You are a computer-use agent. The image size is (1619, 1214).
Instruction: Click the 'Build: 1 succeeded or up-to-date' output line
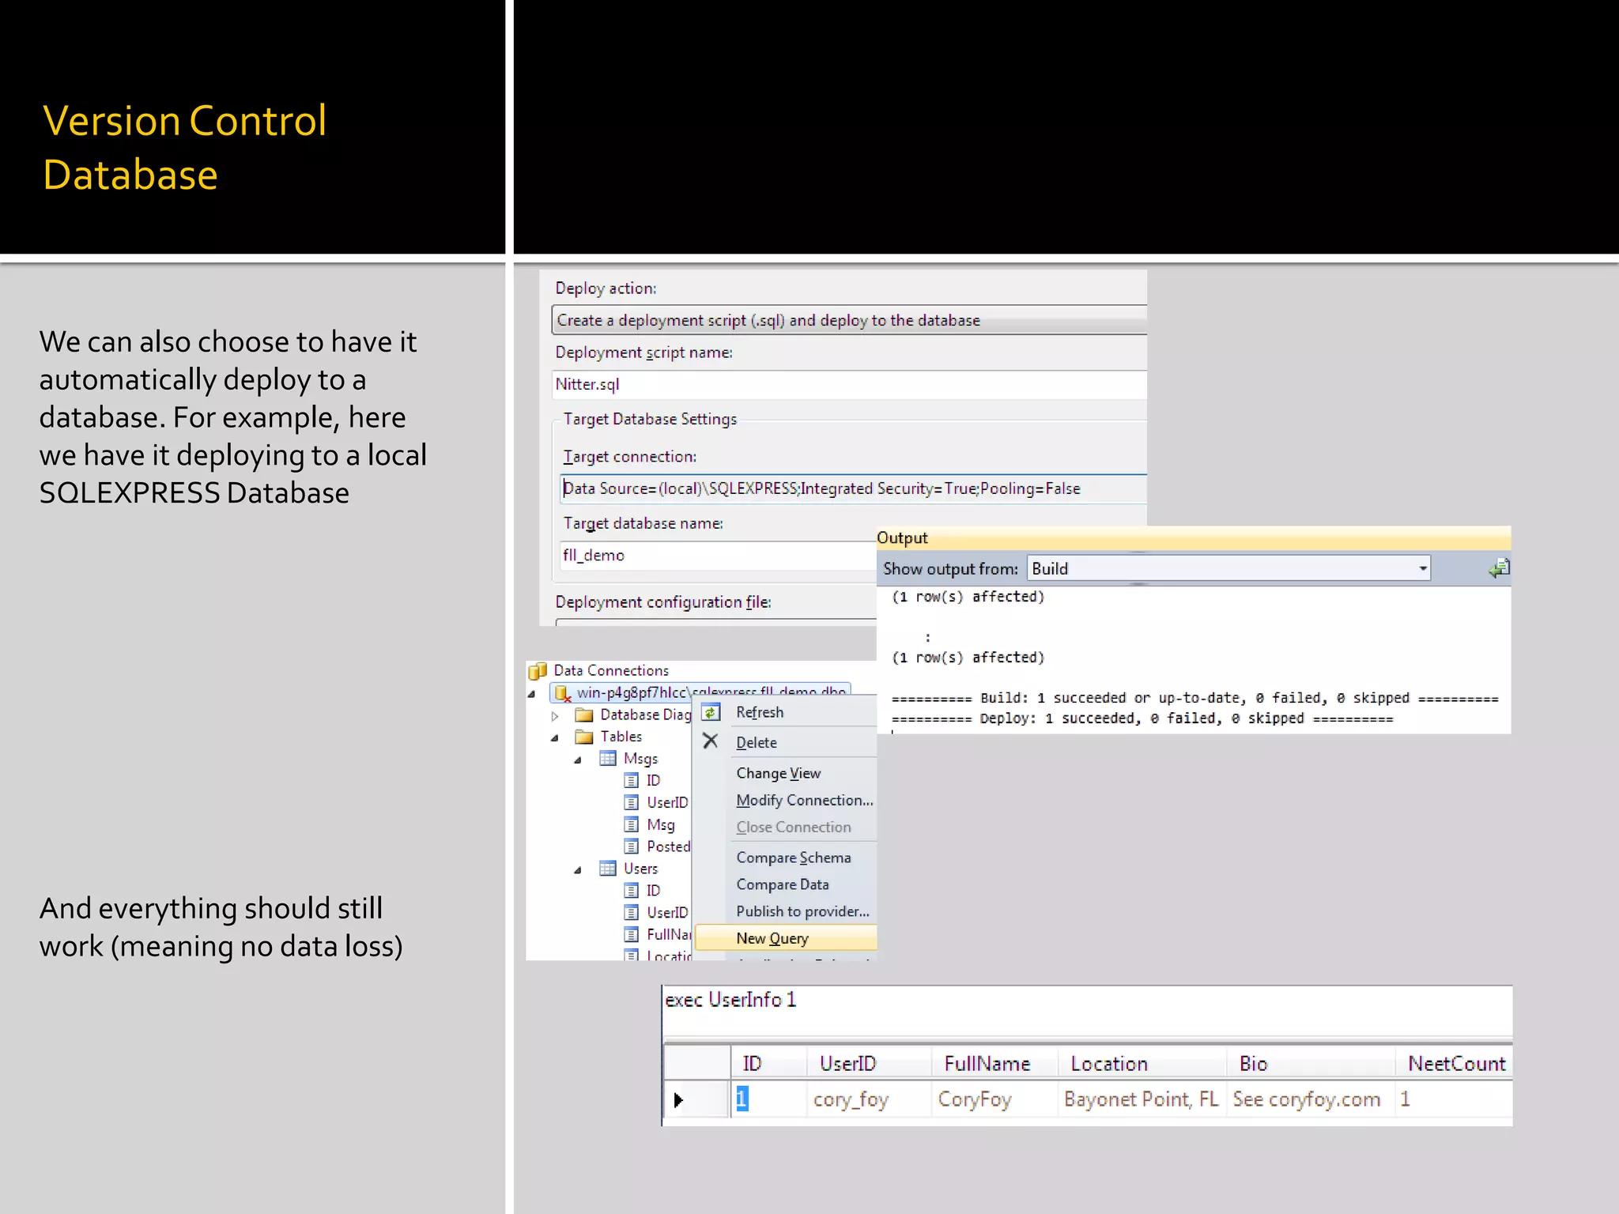pyautogui.click(x=1194, y=699)
